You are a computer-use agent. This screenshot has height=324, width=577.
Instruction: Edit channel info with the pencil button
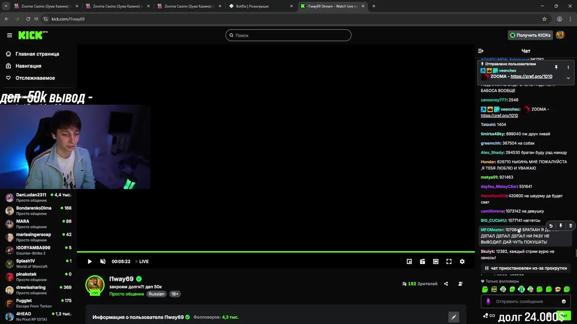[x=453, y=317]
